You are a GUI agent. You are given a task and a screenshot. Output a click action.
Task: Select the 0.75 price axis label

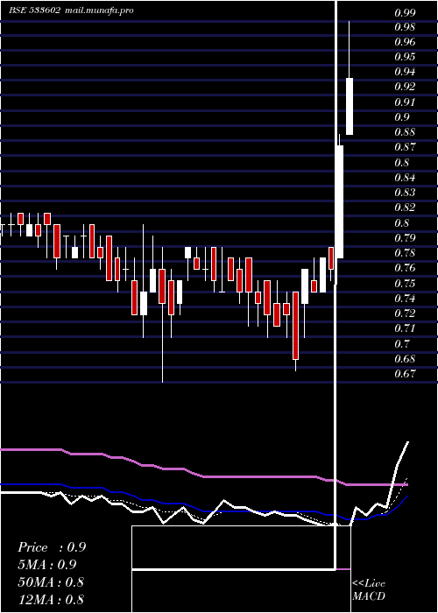[x=405, y=284]
